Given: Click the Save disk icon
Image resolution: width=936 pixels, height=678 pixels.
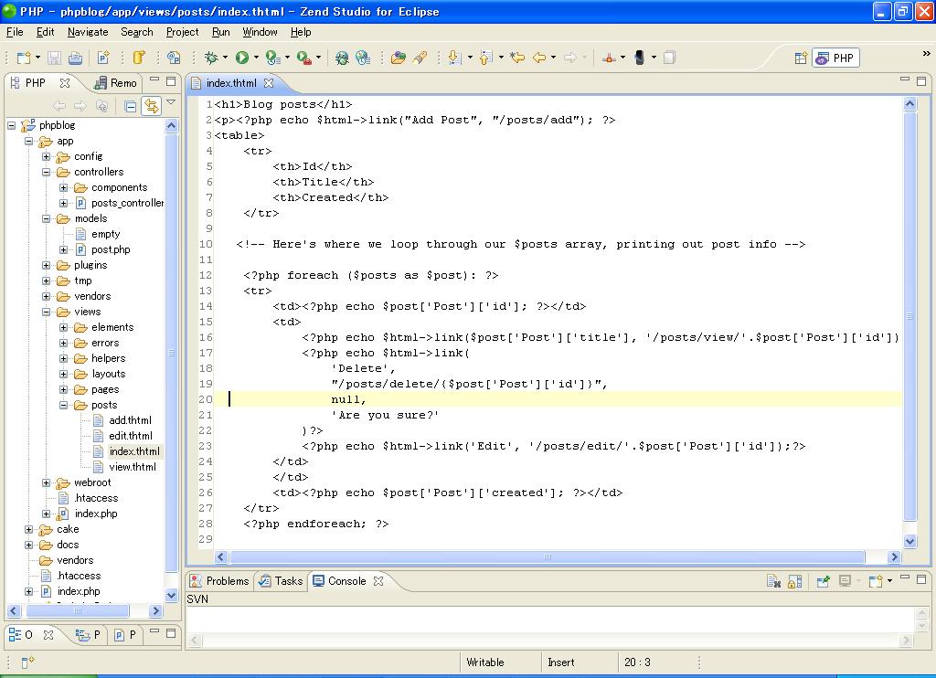Looking at the screenshot, I should coord(55,58).
